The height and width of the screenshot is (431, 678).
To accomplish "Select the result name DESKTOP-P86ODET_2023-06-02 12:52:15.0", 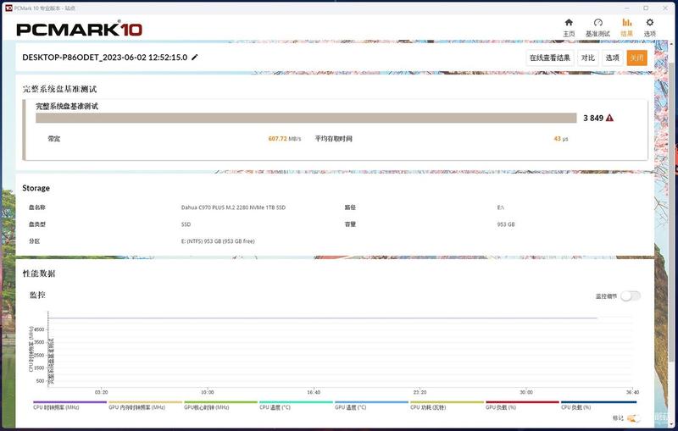I will [104, 58].
